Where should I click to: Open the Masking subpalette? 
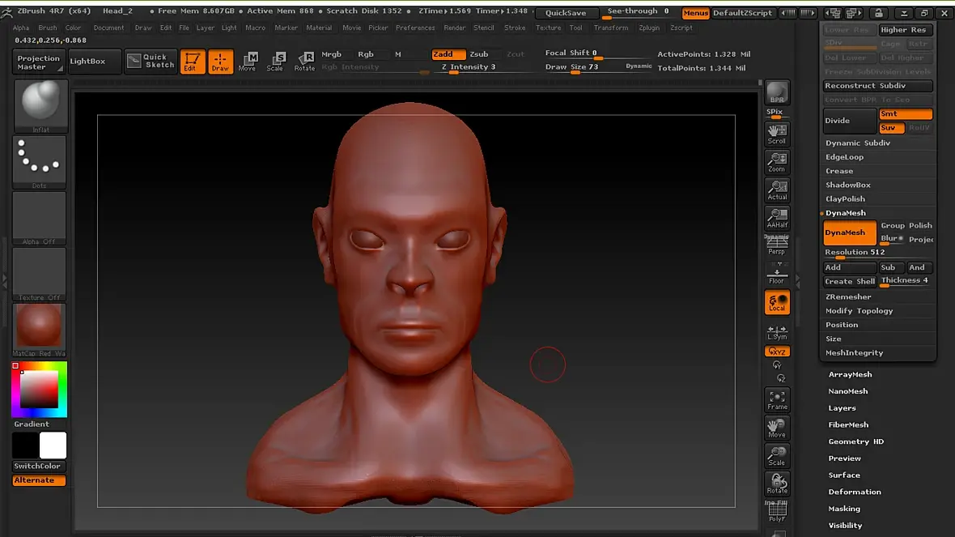pyautogui.click(x=844, y=509)
